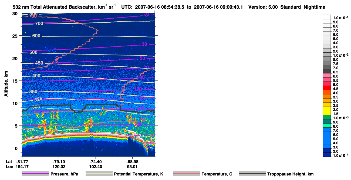Click the 'Altitude, km' axis label
The width and height of the screenshot is (351, 180).
6,83
